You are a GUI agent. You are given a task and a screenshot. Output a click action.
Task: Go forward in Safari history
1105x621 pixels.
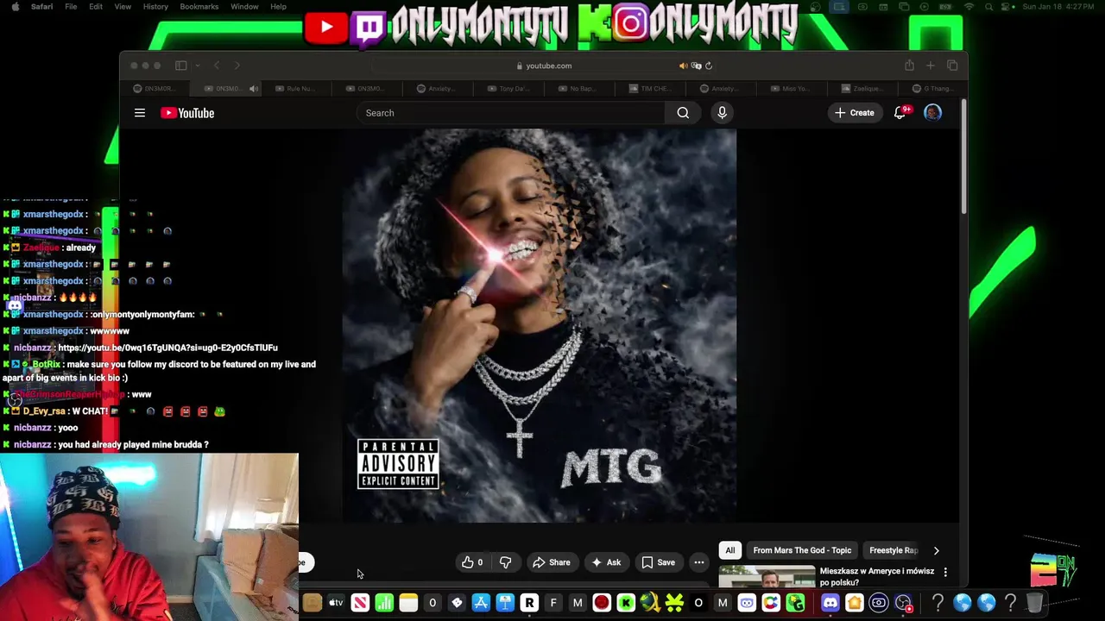click(237, 66)
